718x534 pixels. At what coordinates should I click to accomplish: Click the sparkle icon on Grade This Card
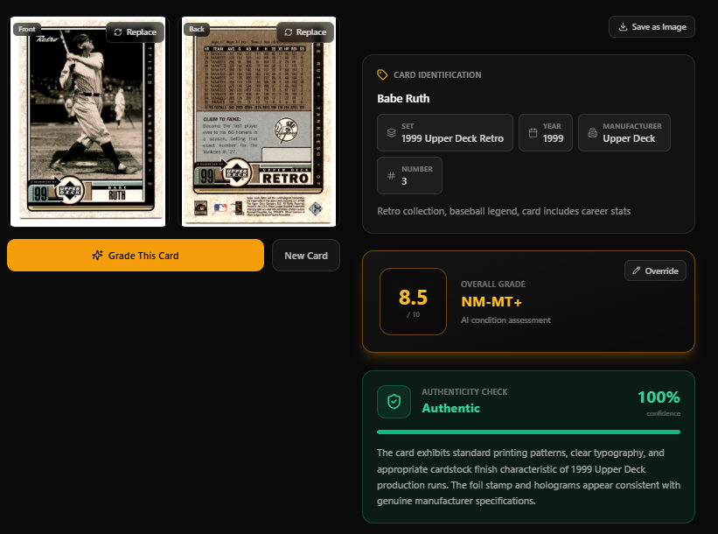point(98,256)
